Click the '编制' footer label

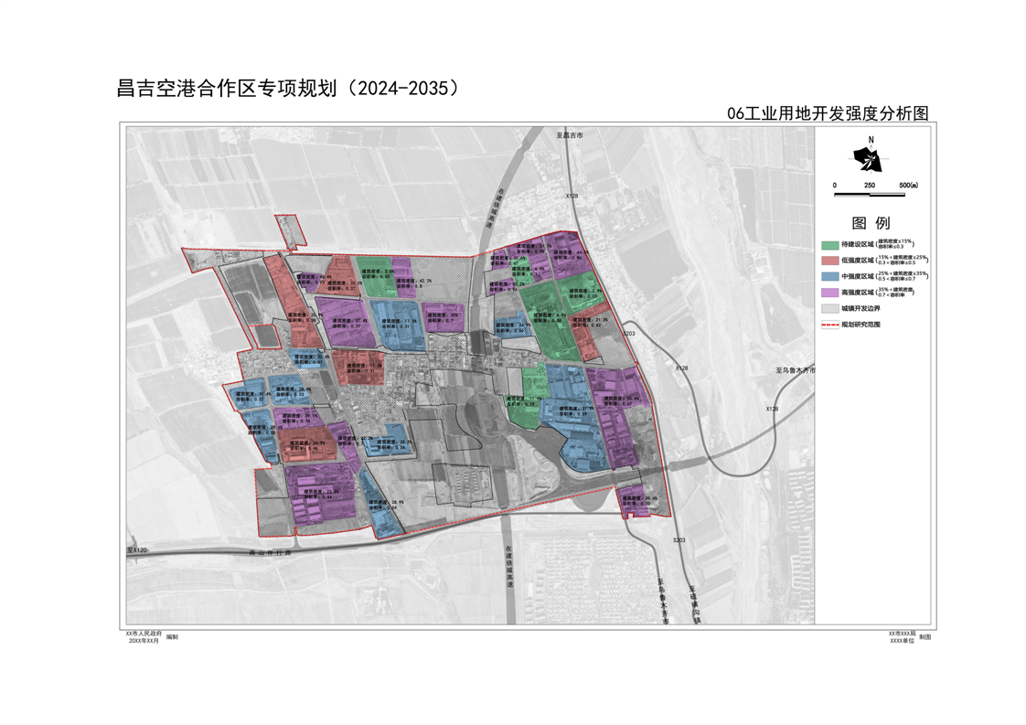click(x=172, y=636)
